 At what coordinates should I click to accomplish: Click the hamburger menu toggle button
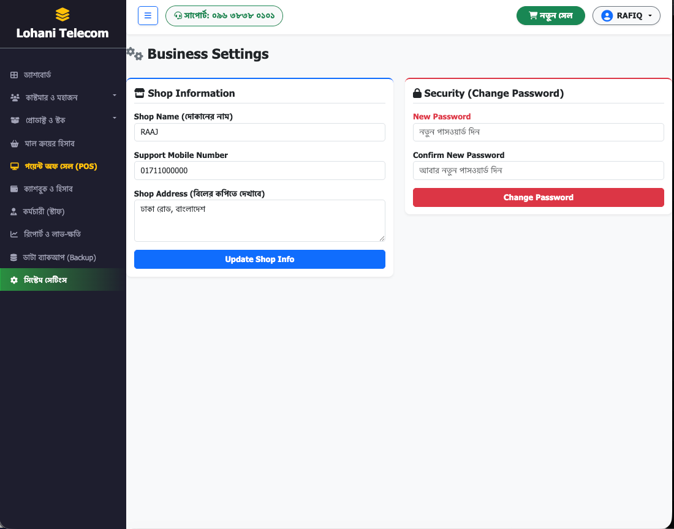148,16
